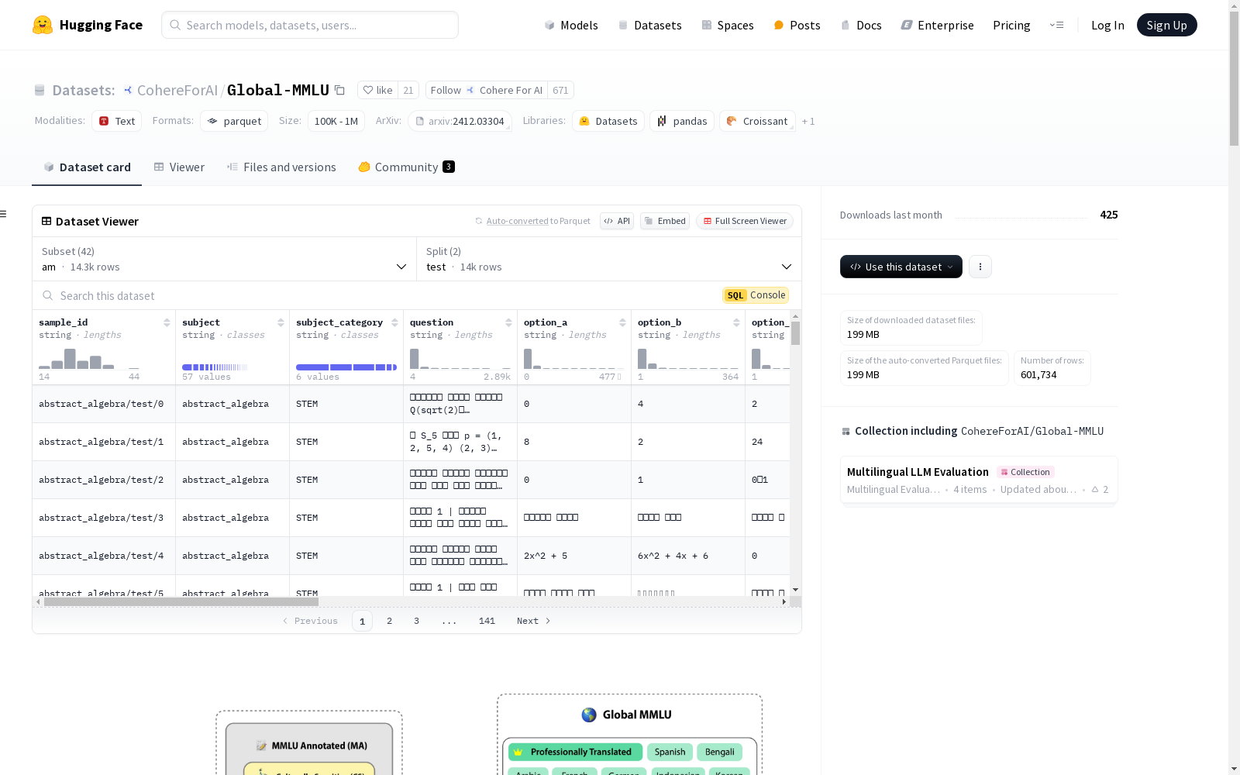The height and width of the screenshot is (775, 1240).
Task: Go to Datasets in top navigation
Action: tap(649, 25)
